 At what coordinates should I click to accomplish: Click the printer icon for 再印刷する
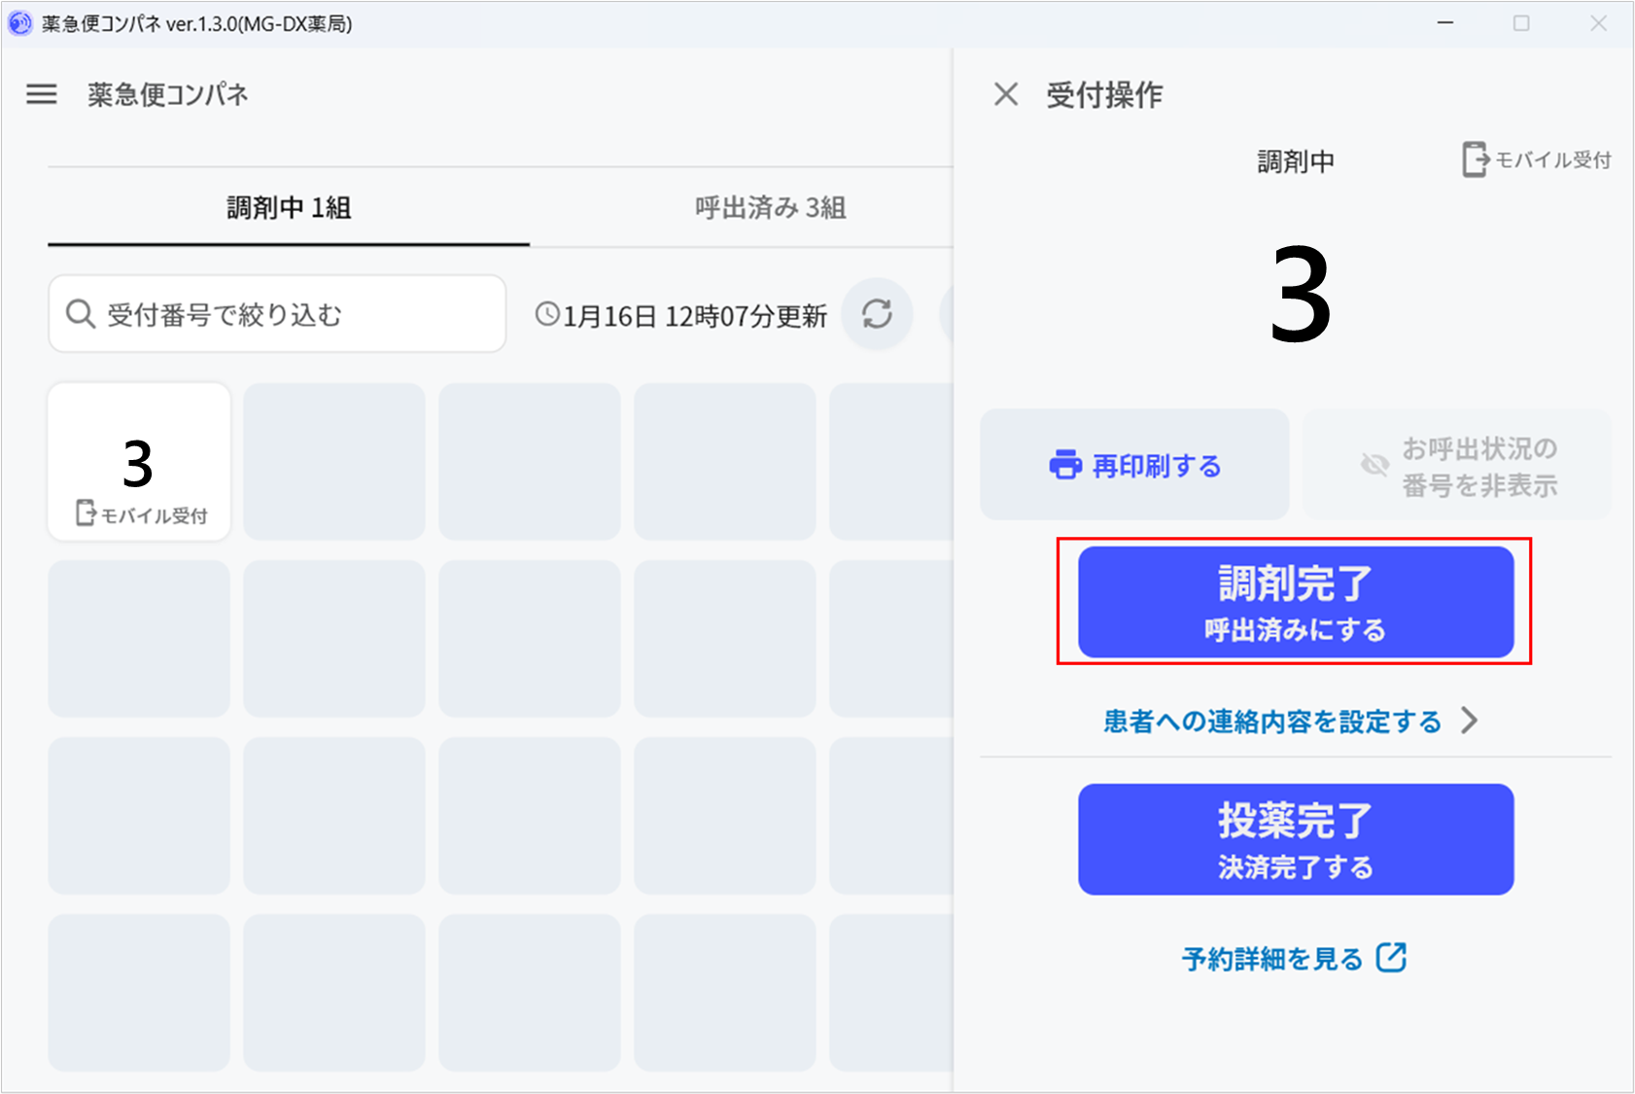tap(1064, 466)
